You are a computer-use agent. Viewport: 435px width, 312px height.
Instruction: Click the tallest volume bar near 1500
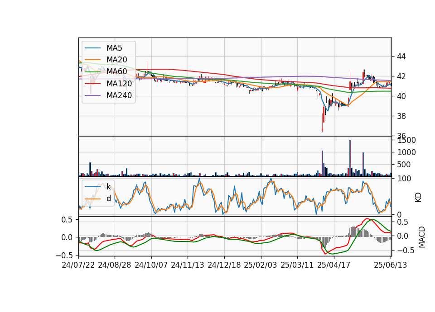350,158
